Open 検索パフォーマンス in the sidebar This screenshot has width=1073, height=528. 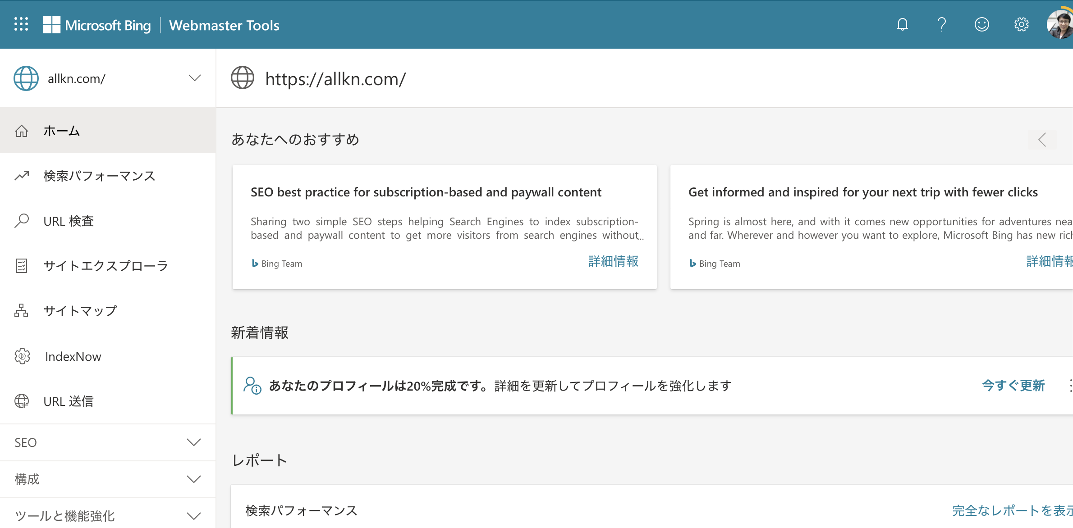108,176
